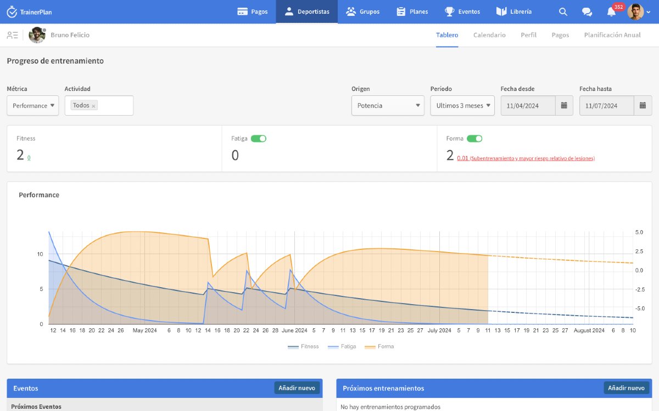
Task: Open the Pagos menu
Action: click(x=253, y=12)
